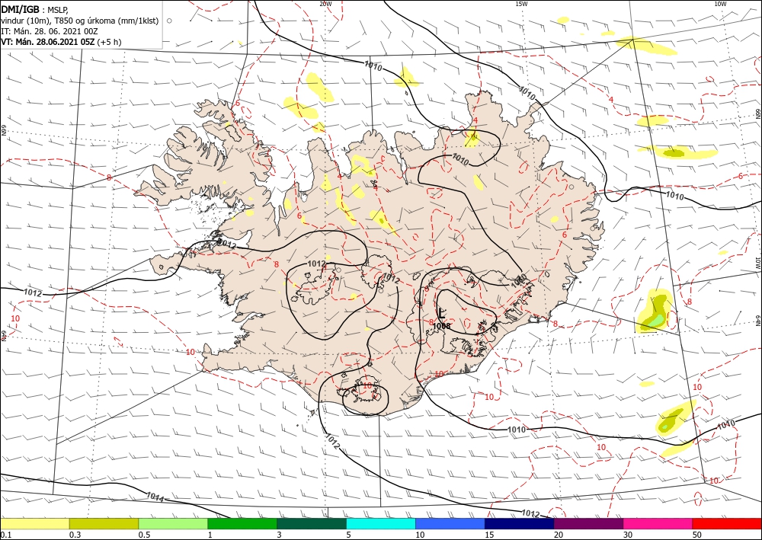
Task: Click the 'DMI/IGB : MSLP,' title text
Action: click(x=34, y=9)
